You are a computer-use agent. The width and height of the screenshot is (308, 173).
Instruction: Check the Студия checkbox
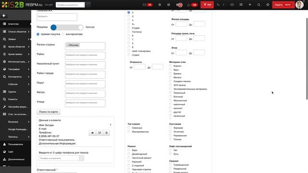click(128, 28)
